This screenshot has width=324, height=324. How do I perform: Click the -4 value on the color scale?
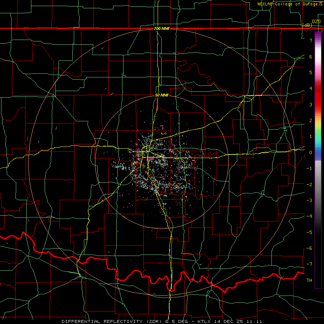point(309,216)
